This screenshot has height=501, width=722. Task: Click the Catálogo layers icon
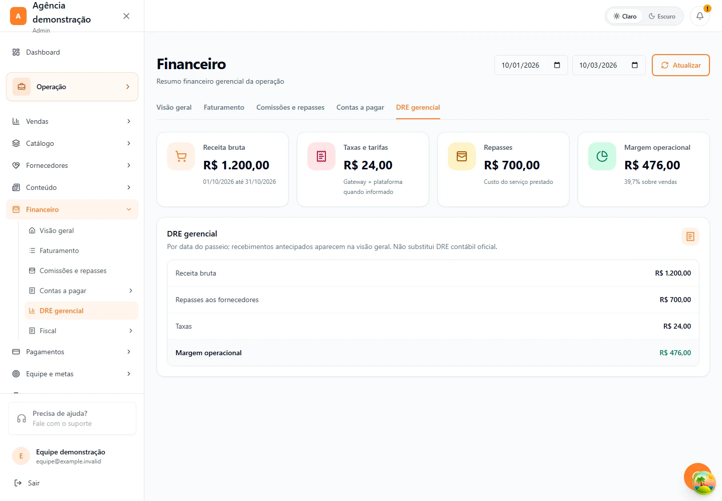pos(16,143)
